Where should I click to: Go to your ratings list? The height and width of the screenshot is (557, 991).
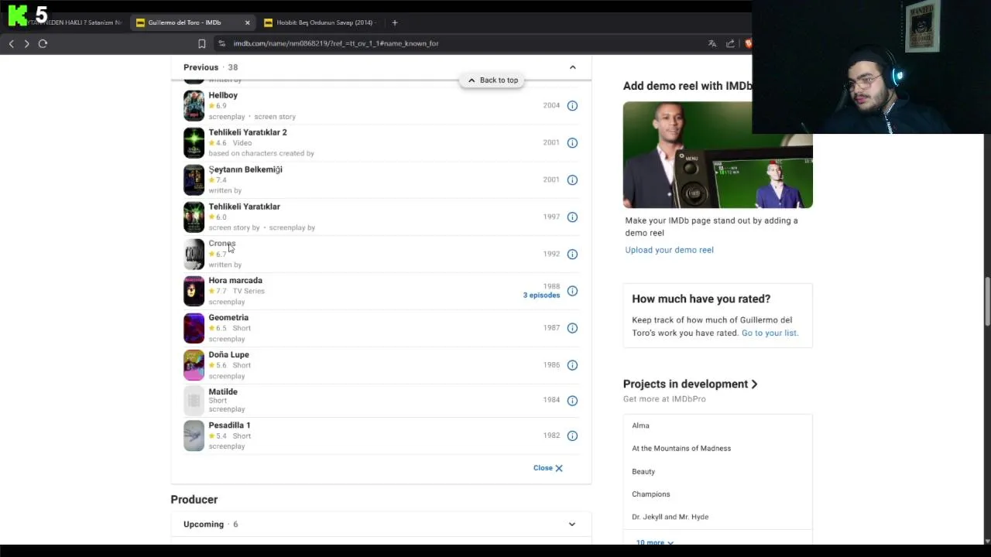click(770, 333)
